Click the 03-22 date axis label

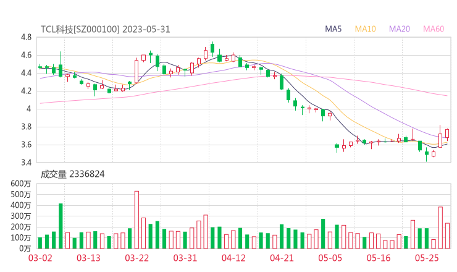click(x=136, y=258)
